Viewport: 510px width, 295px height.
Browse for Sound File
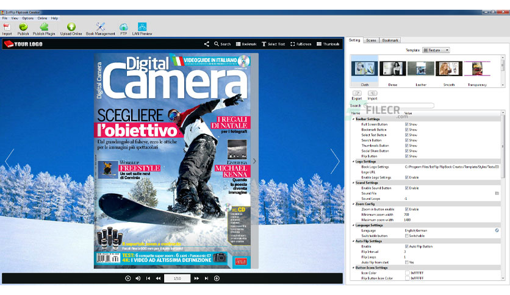click(x=497, y=193)
